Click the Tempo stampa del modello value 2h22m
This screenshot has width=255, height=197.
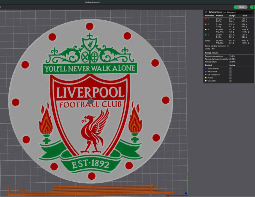coord(232,59)
